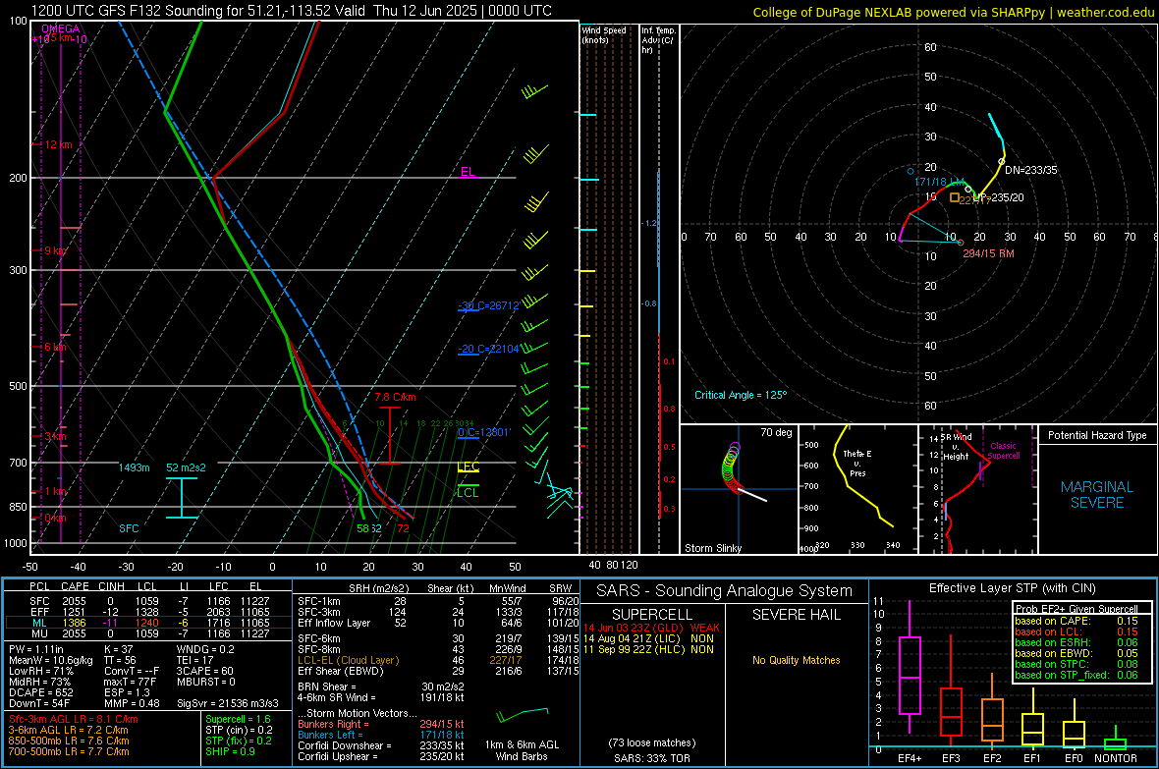Click the magenta OMEGA label
Screen dimensions: 1159x769
[x=61, y=28]
